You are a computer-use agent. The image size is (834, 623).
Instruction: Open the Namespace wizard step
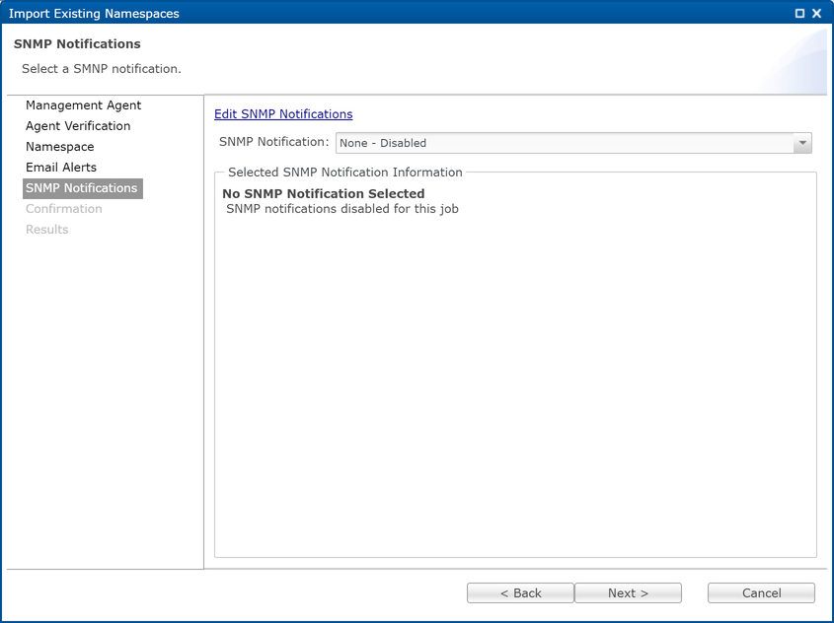[x=59, y=147]
